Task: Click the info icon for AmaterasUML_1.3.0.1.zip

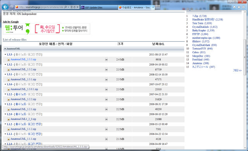Action: (107, 89)
